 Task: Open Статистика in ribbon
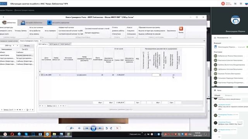click(116, 34)
